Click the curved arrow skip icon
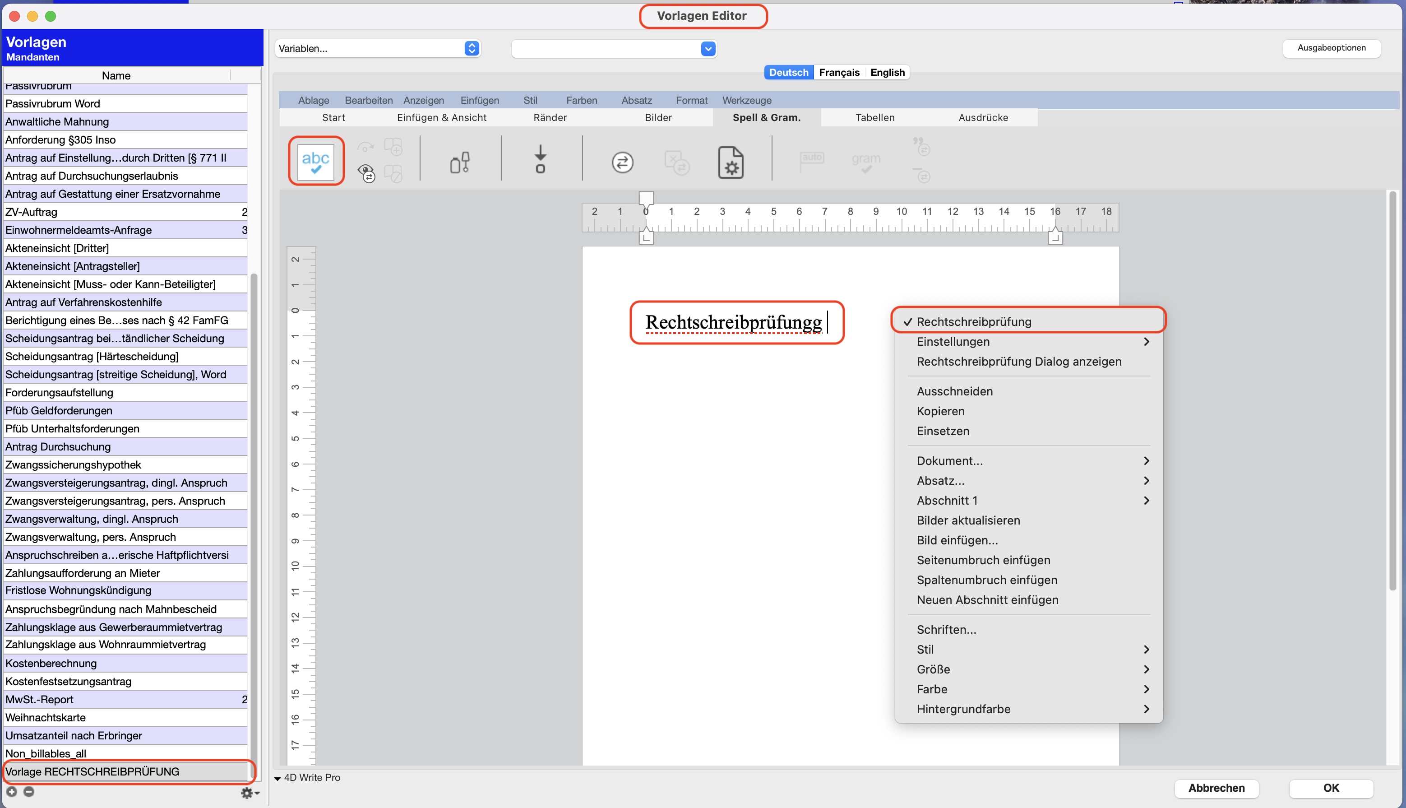This screenshot has width=1406, height=808. pyautogui.click(x=365, y=148)
